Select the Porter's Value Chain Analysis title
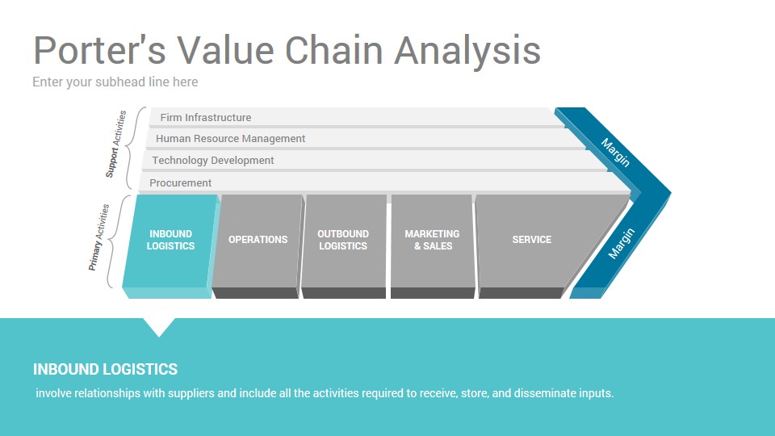This screenshot has width=775, height=436. pos(287,50)
